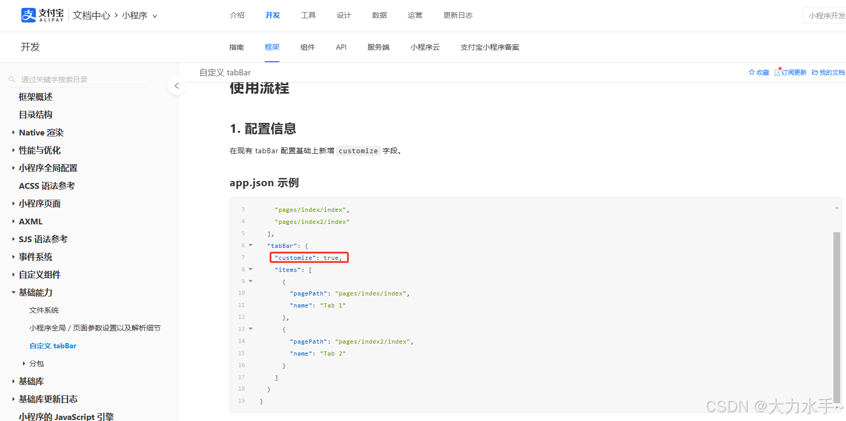
Task: Expand 自定义组件 tree arrow
Action: click(14, 275)
